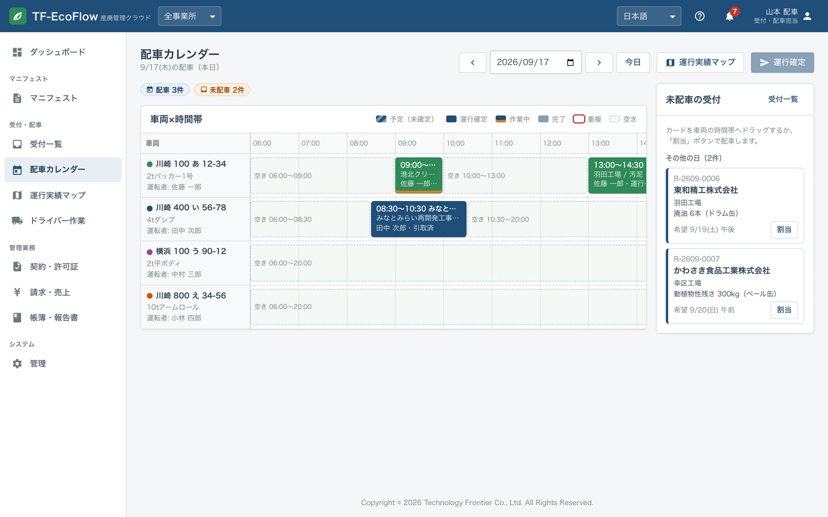Open ダッシュボード in the sidebar
Image resolution: width=828 pixels, height=517 pixels.
click(x=63, y=52)
